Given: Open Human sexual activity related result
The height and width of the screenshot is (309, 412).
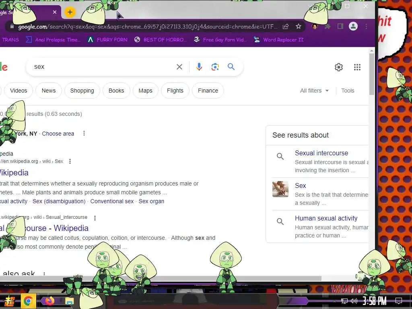Looking at the screenshot, I should click(x=326, y=218).
